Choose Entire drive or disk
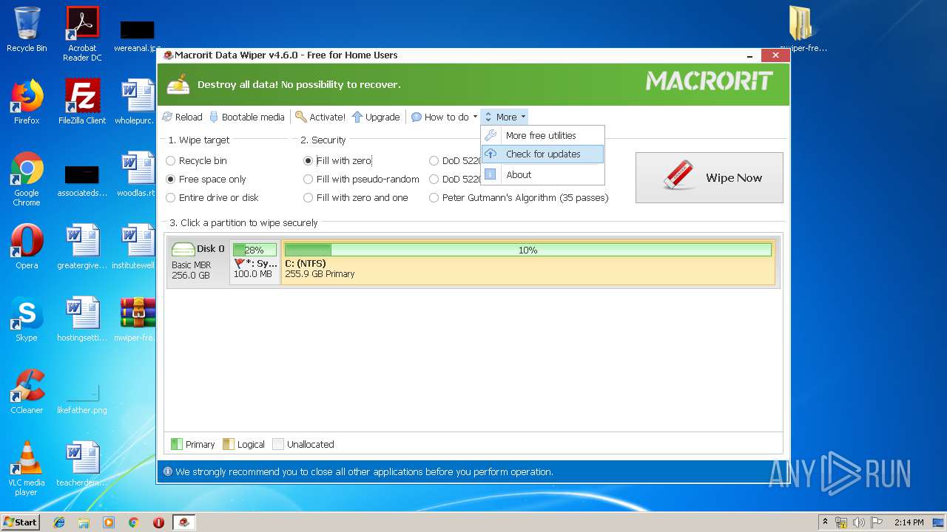Viewport: 947px width, 532px height. click(x=212, y=197)
